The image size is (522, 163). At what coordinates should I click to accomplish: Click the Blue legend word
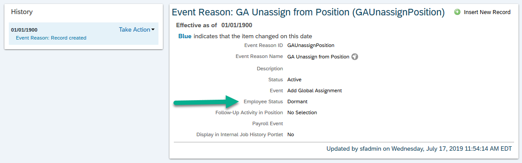pyautogui.click(x=185, y=36)
